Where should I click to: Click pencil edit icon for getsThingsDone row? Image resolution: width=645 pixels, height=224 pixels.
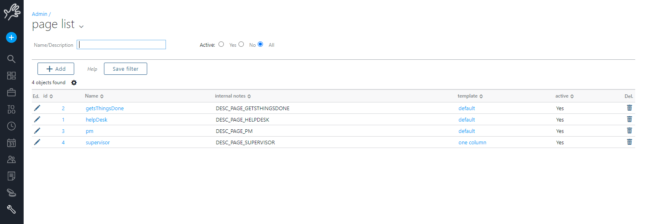pyautogui.click(x=37, y=108)
